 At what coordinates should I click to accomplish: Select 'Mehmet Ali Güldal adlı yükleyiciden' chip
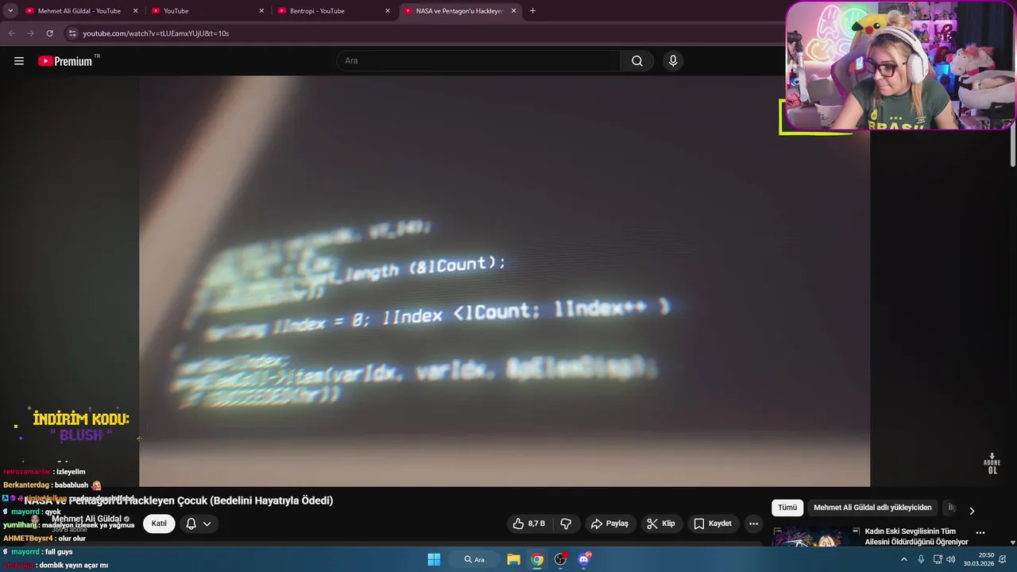coord(872,508)
